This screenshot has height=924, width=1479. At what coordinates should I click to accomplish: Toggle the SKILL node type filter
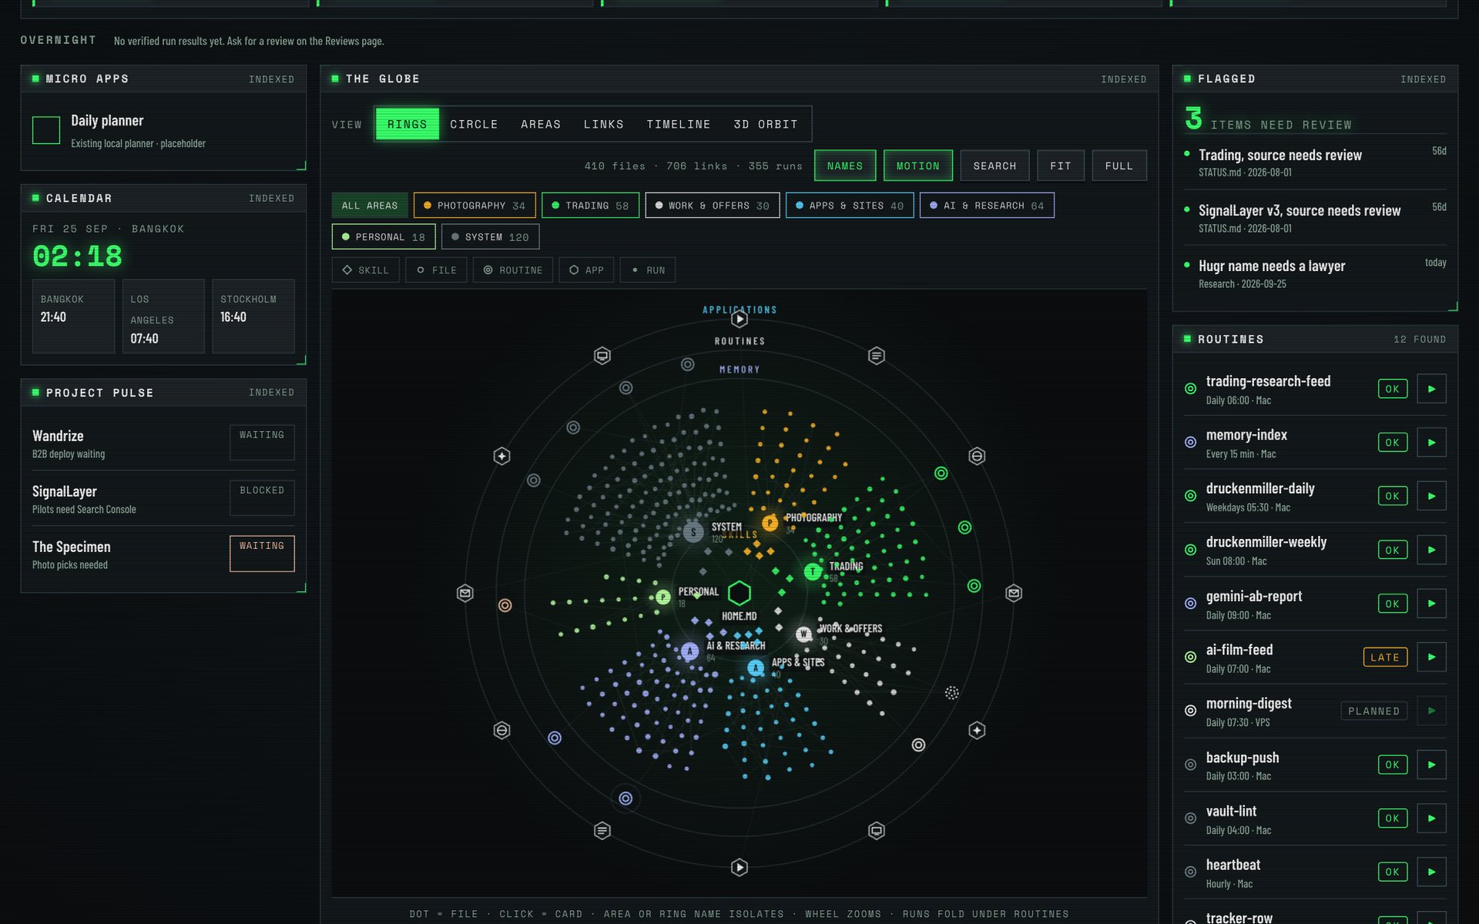(x=366, y=270)
